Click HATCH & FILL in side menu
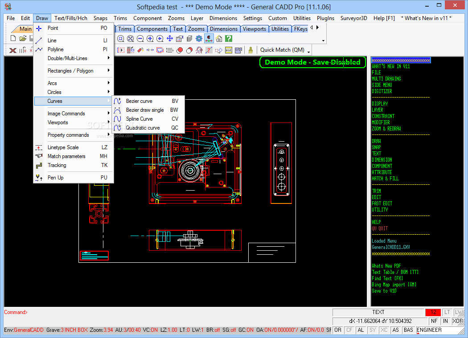 pos(385,179)
